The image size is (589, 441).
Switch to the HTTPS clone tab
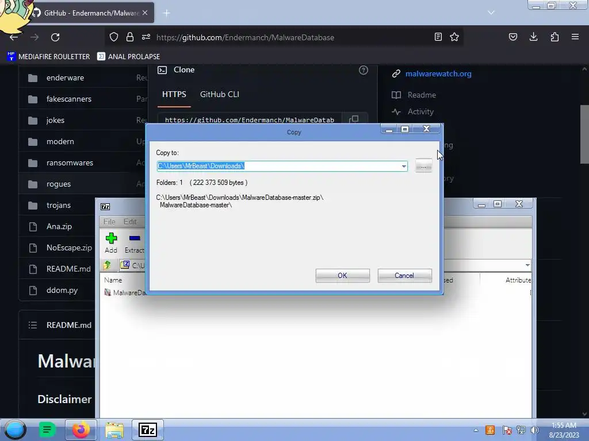(x=174, y=95)
